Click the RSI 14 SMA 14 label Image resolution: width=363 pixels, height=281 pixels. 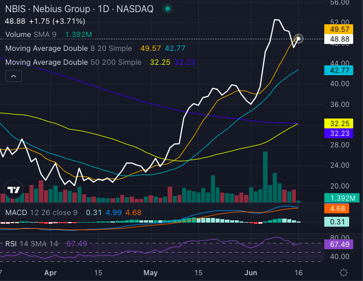click(x=31, y=243)
